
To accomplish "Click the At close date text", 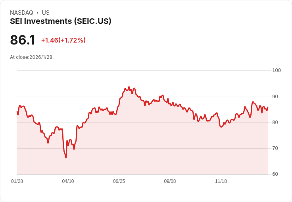I will coord(31,57).
